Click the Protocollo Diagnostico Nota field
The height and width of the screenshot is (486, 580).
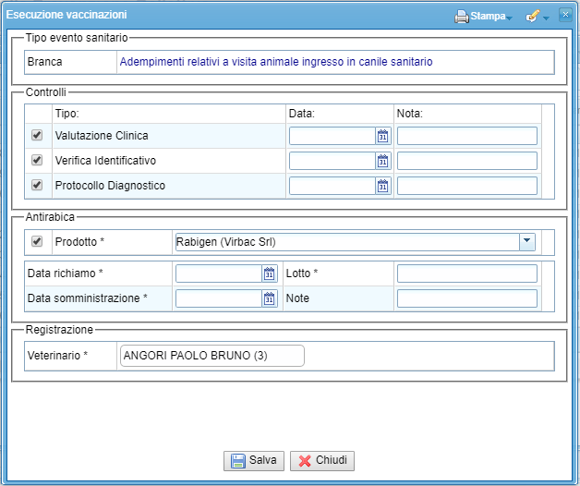pyautogui.click(x=467, y=186)
